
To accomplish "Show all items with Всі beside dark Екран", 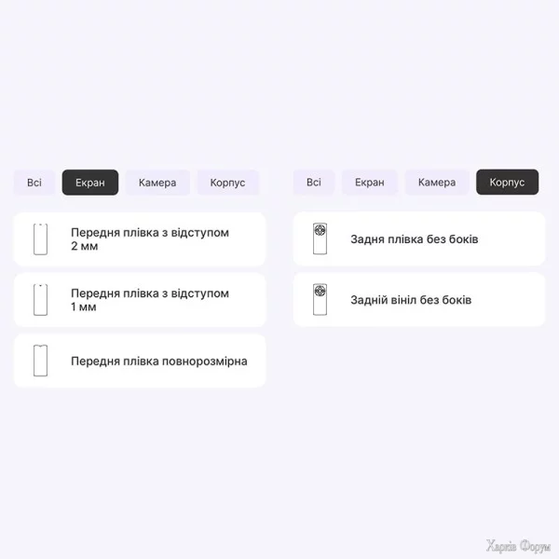I will click(34, 183).
